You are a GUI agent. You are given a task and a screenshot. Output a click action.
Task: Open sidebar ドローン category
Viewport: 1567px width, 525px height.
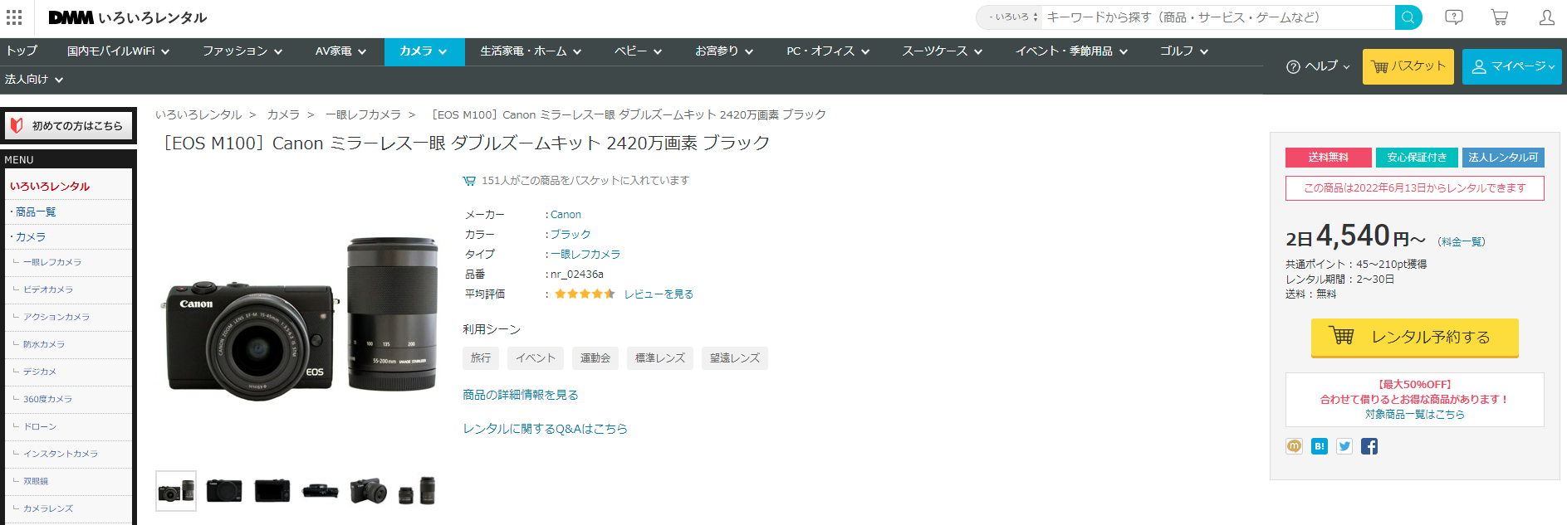pos(40,426)
